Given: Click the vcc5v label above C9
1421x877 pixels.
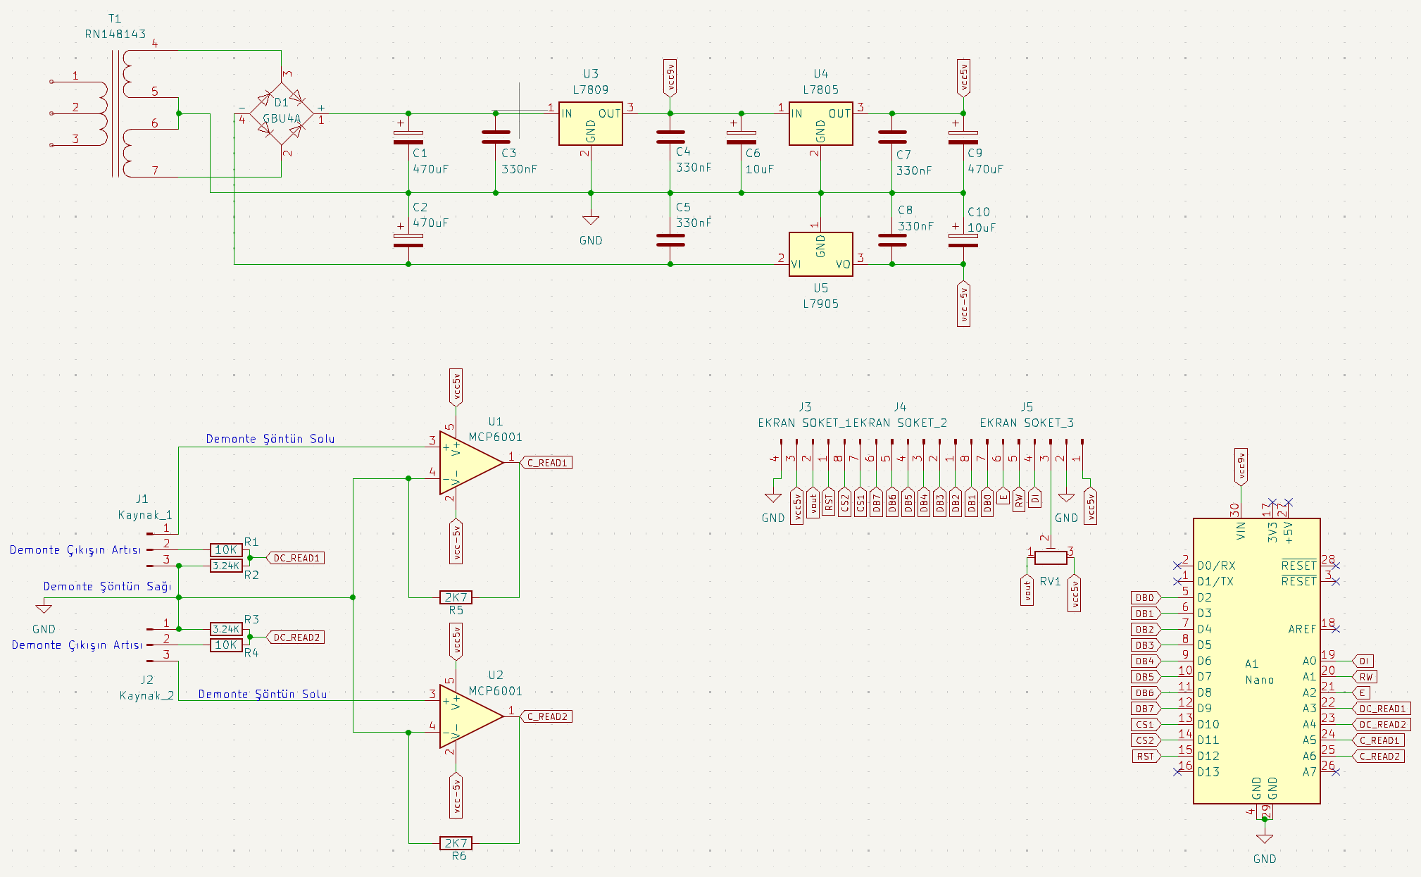Looking at the screenshot, I should 963,77.
